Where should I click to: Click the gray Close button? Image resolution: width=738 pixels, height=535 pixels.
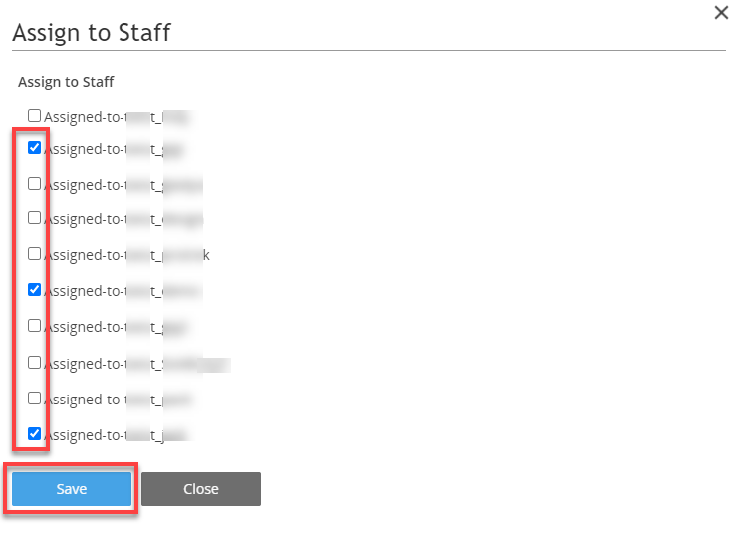pyautogui.click(x=201, y=489)
